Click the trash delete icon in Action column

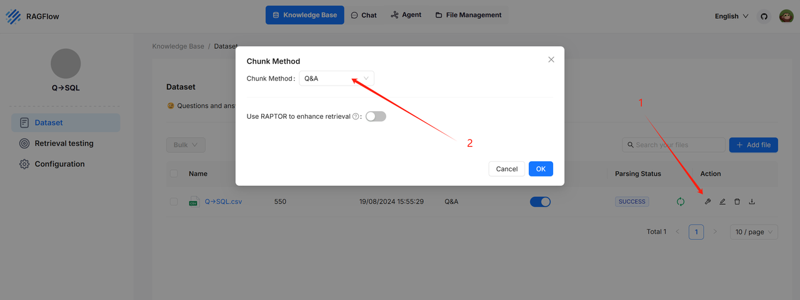click(737, 202)
